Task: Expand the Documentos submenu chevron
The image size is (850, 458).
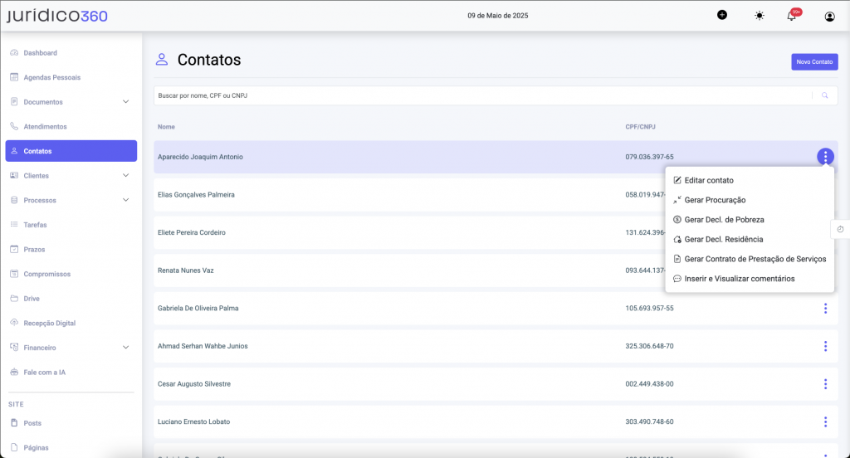Action: pyautogui.click(x=126, y=102)
